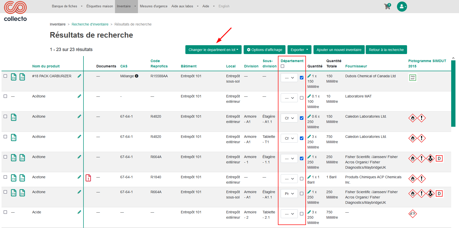Image resolution: width=459 pixels, height=228 pixels.
Task: Switch language to English
Action: [224, 6]
